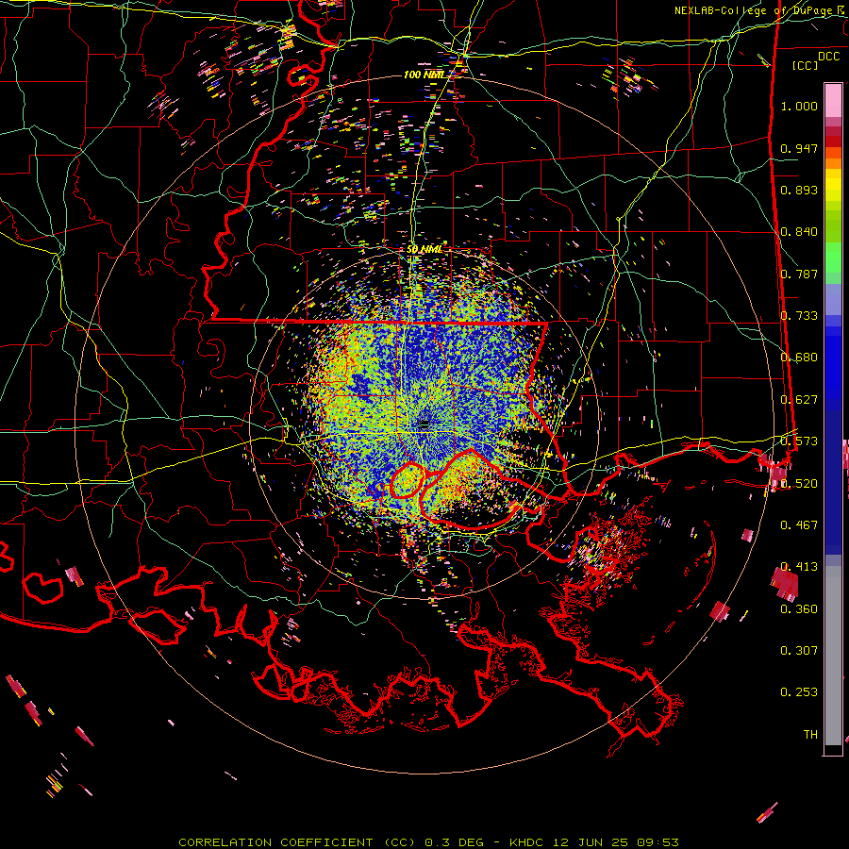Image resolution: width=849 pixels, height=849 pixels.
Task: Pick the gray swatch on the color bar
Action: (833, 656)
